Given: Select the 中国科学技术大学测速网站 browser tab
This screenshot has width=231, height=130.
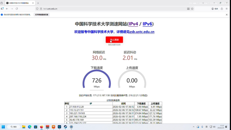Looking at the screenshot, I should coord(20,3).
